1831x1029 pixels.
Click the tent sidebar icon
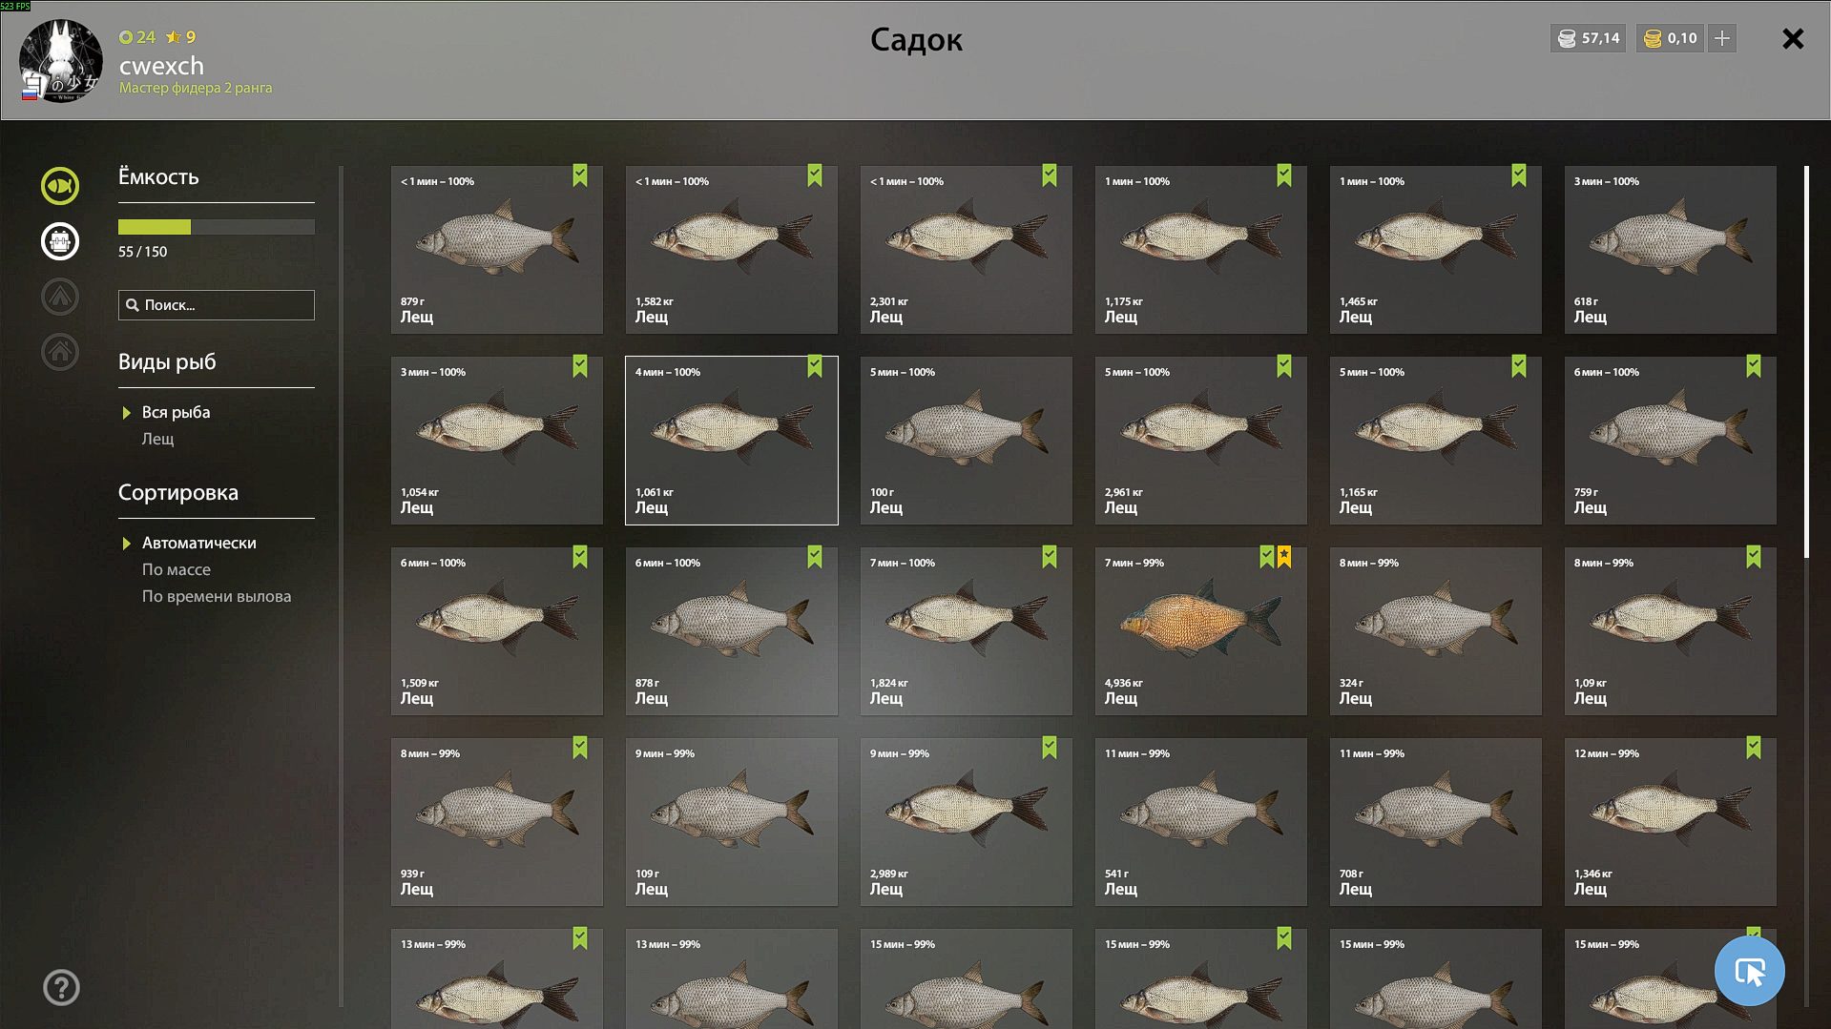(x=59, y=297)
